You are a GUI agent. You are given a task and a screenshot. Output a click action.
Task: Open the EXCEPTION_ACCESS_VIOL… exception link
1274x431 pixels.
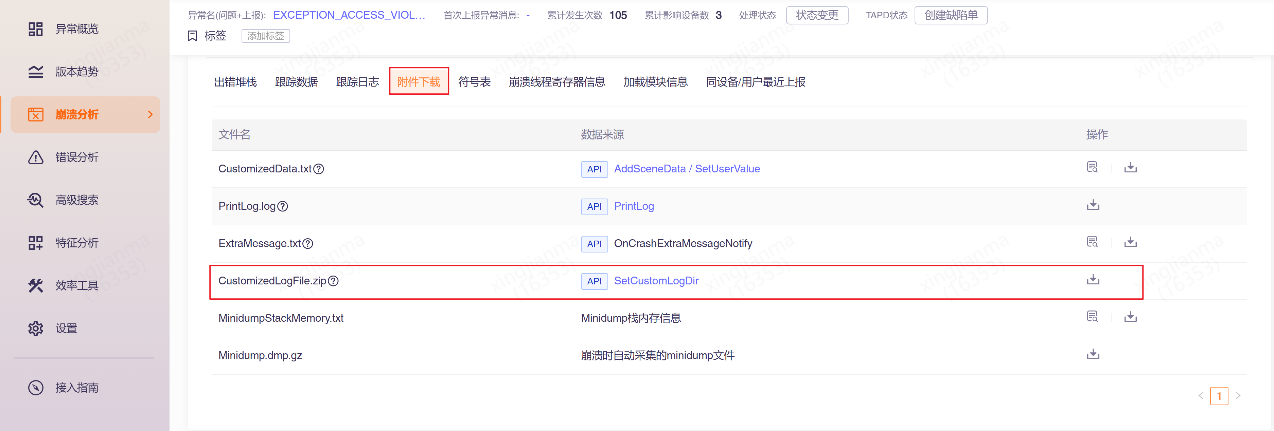point(349,15)
